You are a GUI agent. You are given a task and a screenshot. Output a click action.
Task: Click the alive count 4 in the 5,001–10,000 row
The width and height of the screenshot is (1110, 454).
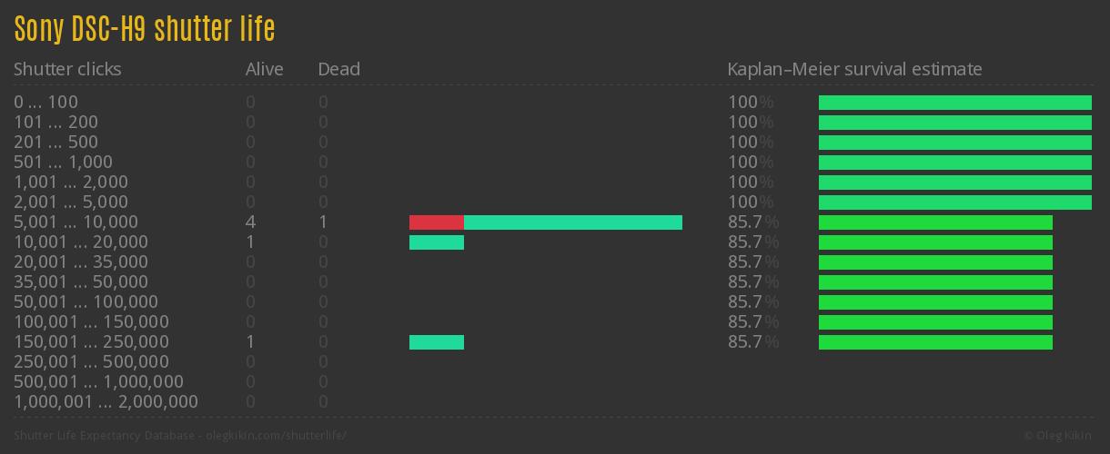(x=250, y=222)
